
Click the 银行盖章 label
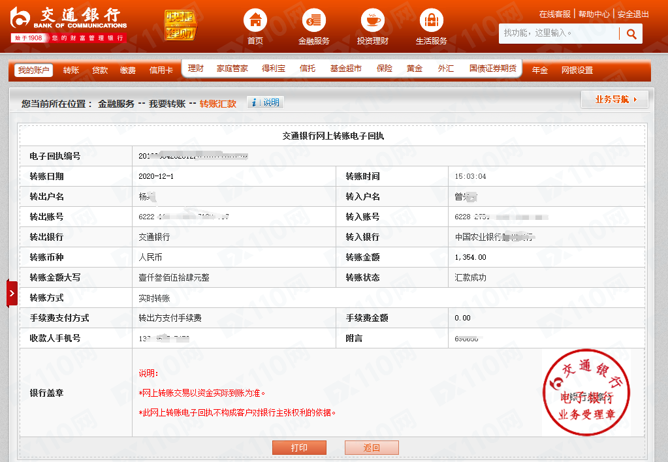click(x=46, y=393)
